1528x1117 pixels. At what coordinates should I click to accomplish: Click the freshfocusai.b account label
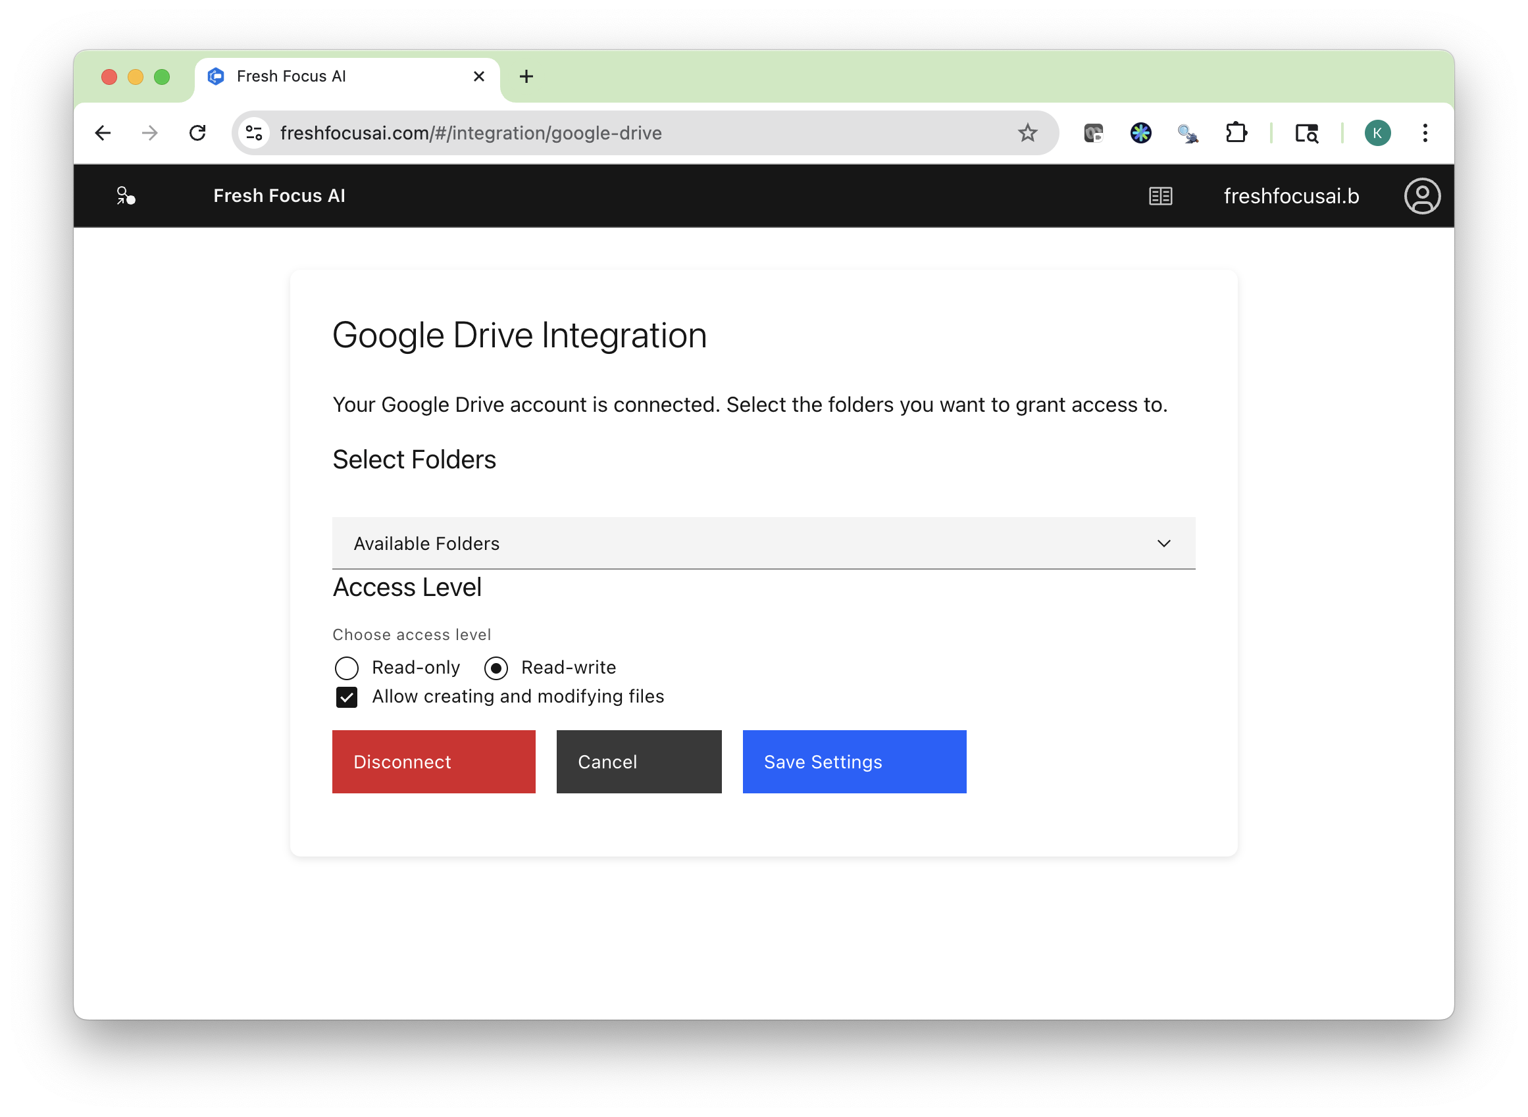click(x=1290, y=196)
